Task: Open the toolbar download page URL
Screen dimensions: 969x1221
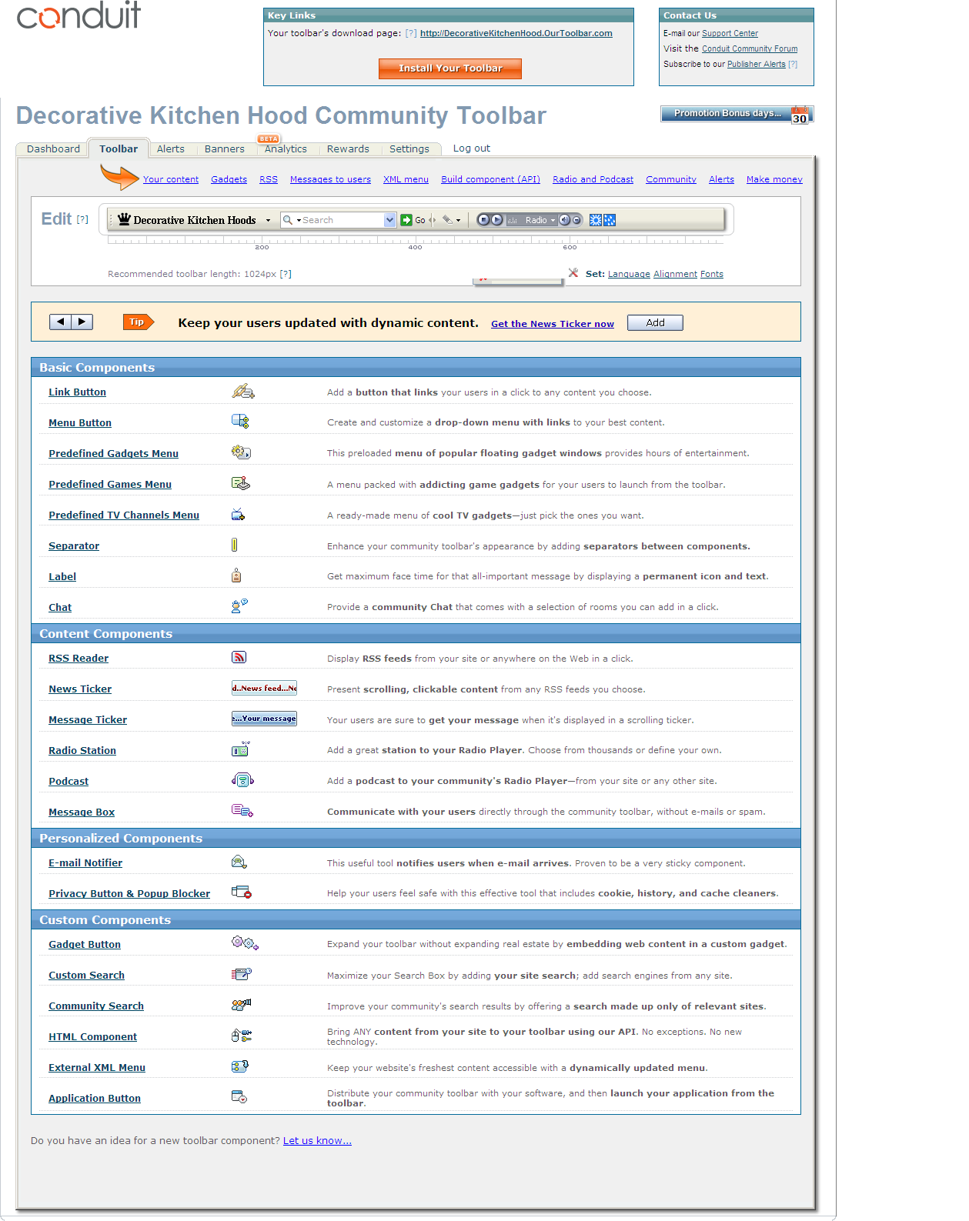Action: pos(516,34)
